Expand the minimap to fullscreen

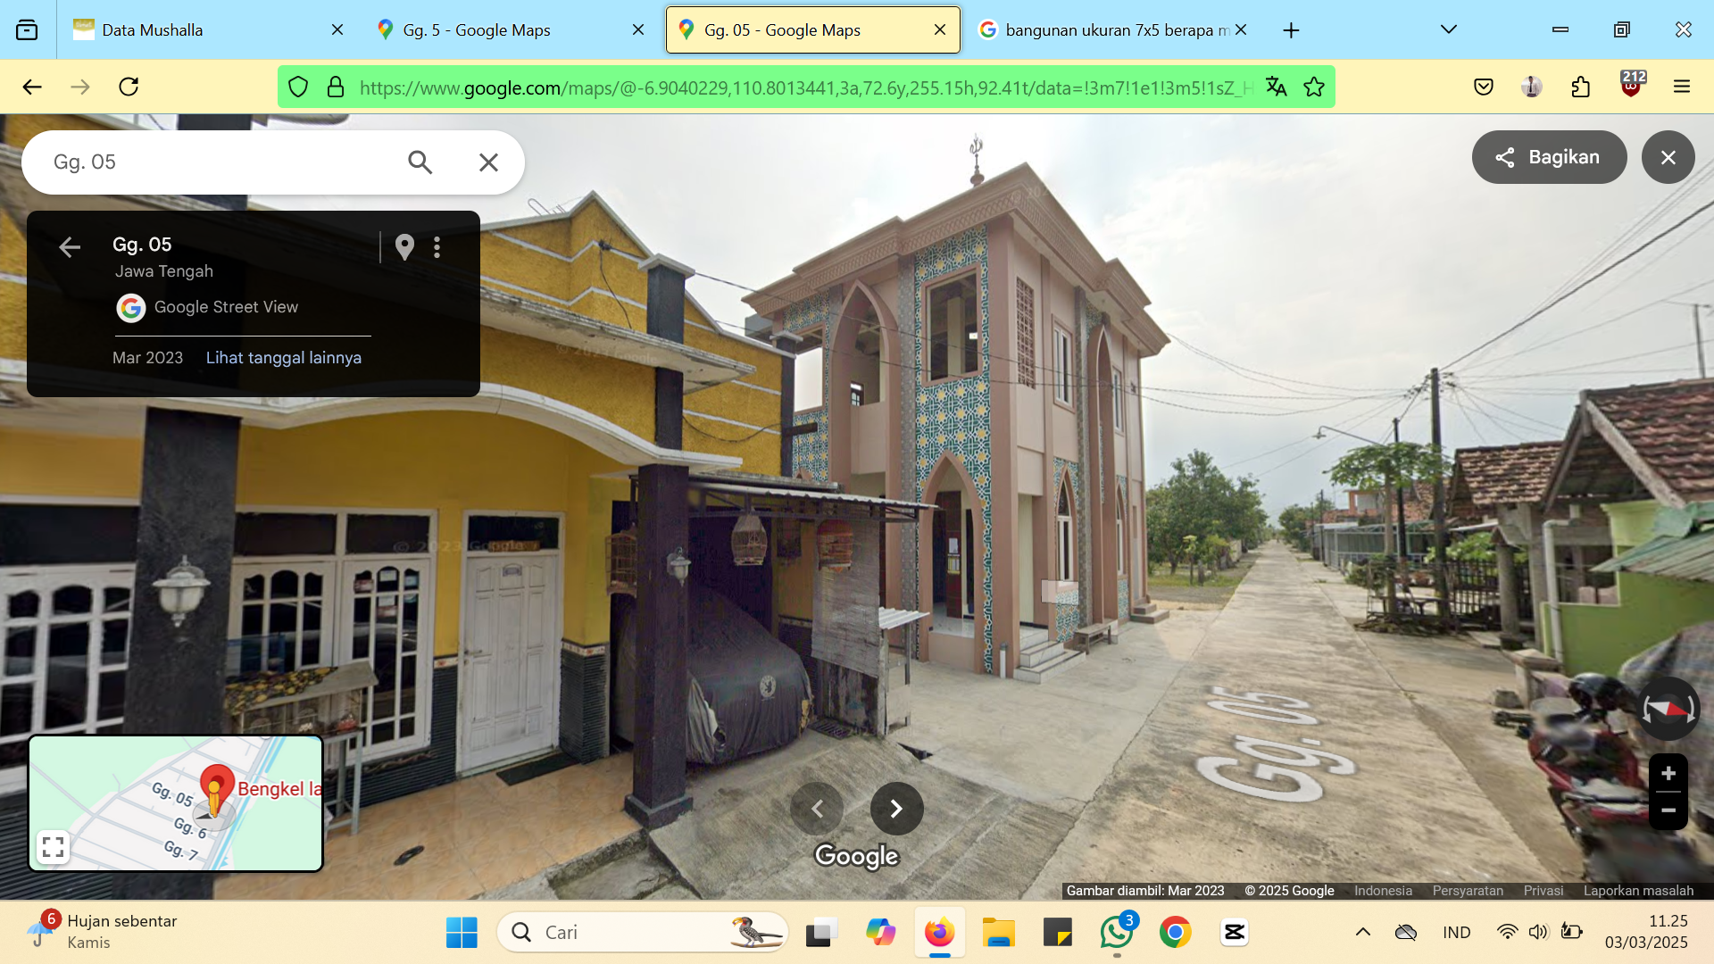pos(54,846)
